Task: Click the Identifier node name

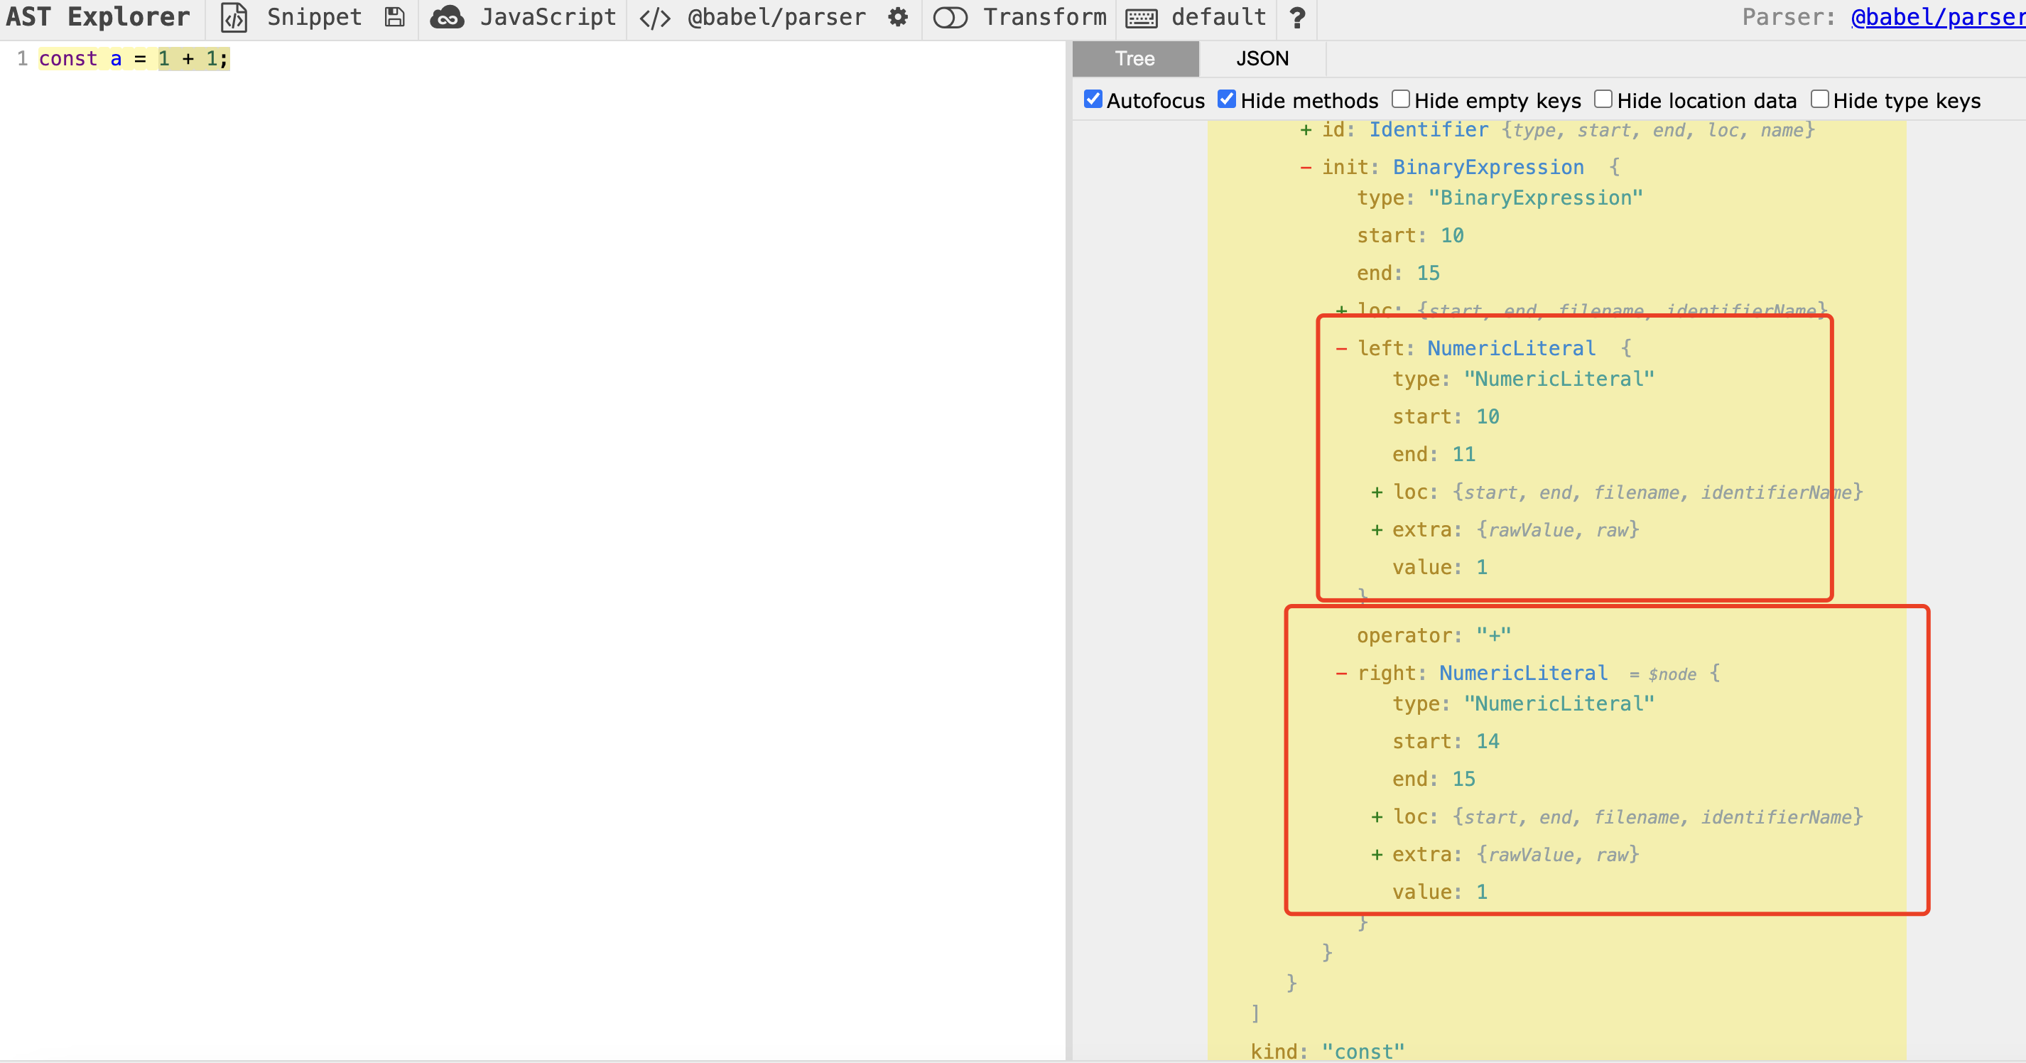Action: click(1429, 130)
